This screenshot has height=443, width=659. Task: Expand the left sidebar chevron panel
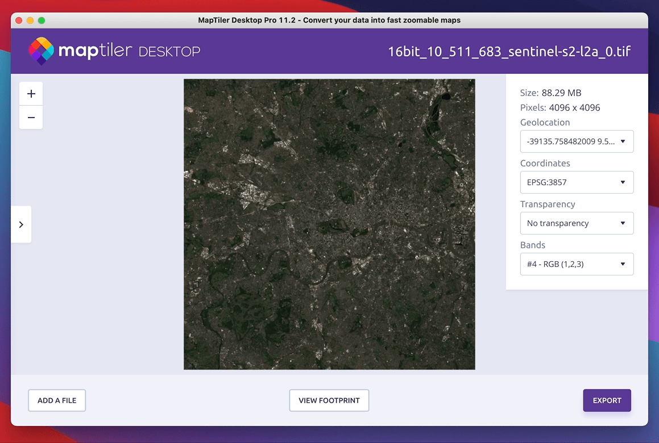21,224
